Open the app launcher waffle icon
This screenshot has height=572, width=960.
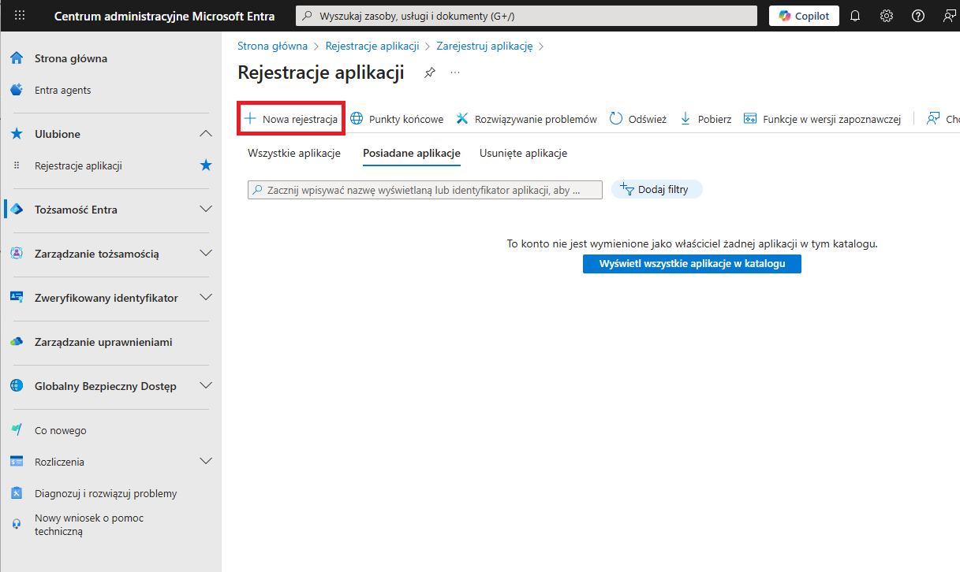pyautogui.click(x=20, y=16)
